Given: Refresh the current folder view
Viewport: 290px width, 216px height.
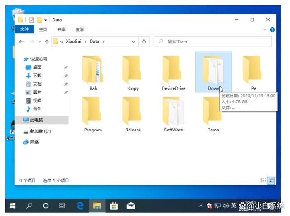Looking at the screenshot, I should [x=144, y=42].
